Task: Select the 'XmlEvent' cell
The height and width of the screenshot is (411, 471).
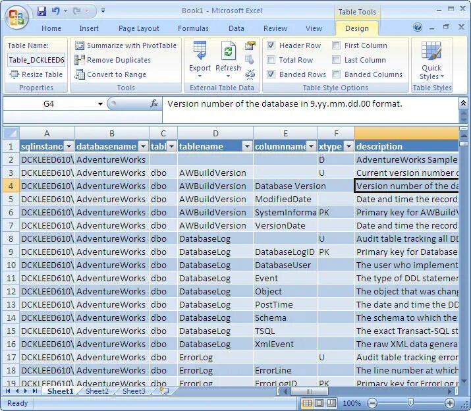Action: tap(285, 344)
